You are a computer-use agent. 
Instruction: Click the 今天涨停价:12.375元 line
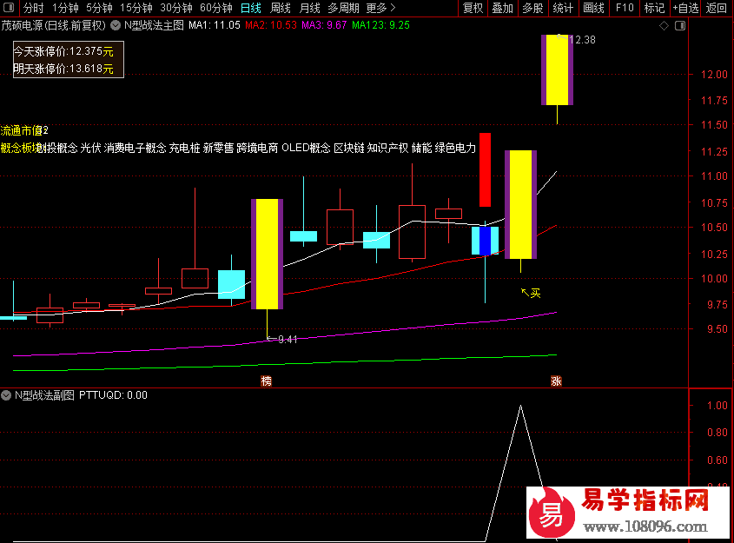pyautogui.click(x=63, y=51)
